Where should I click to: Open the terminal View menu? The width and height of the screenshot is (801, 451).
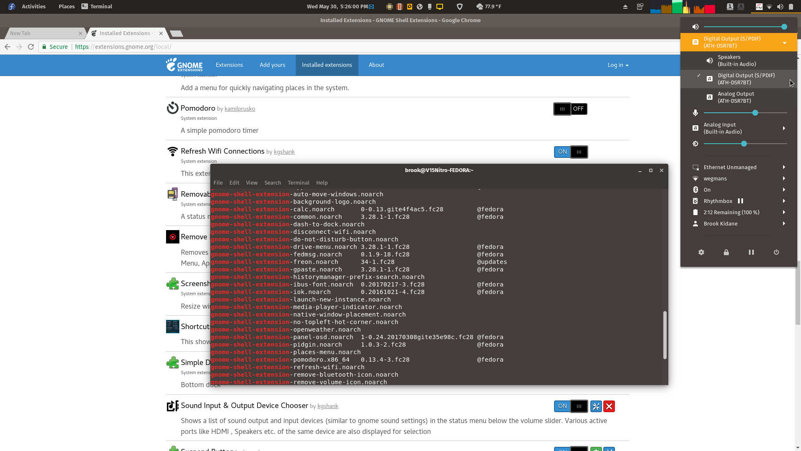(x=252, y=182)
